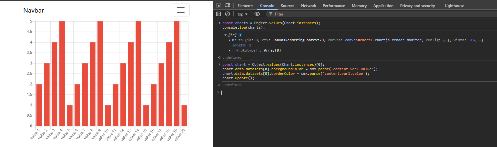Go to the Network tab

tap(309, 5)
